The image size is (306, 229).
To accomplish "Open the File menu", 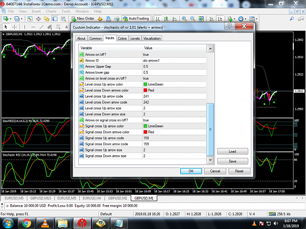I will (x=11, y=11).
